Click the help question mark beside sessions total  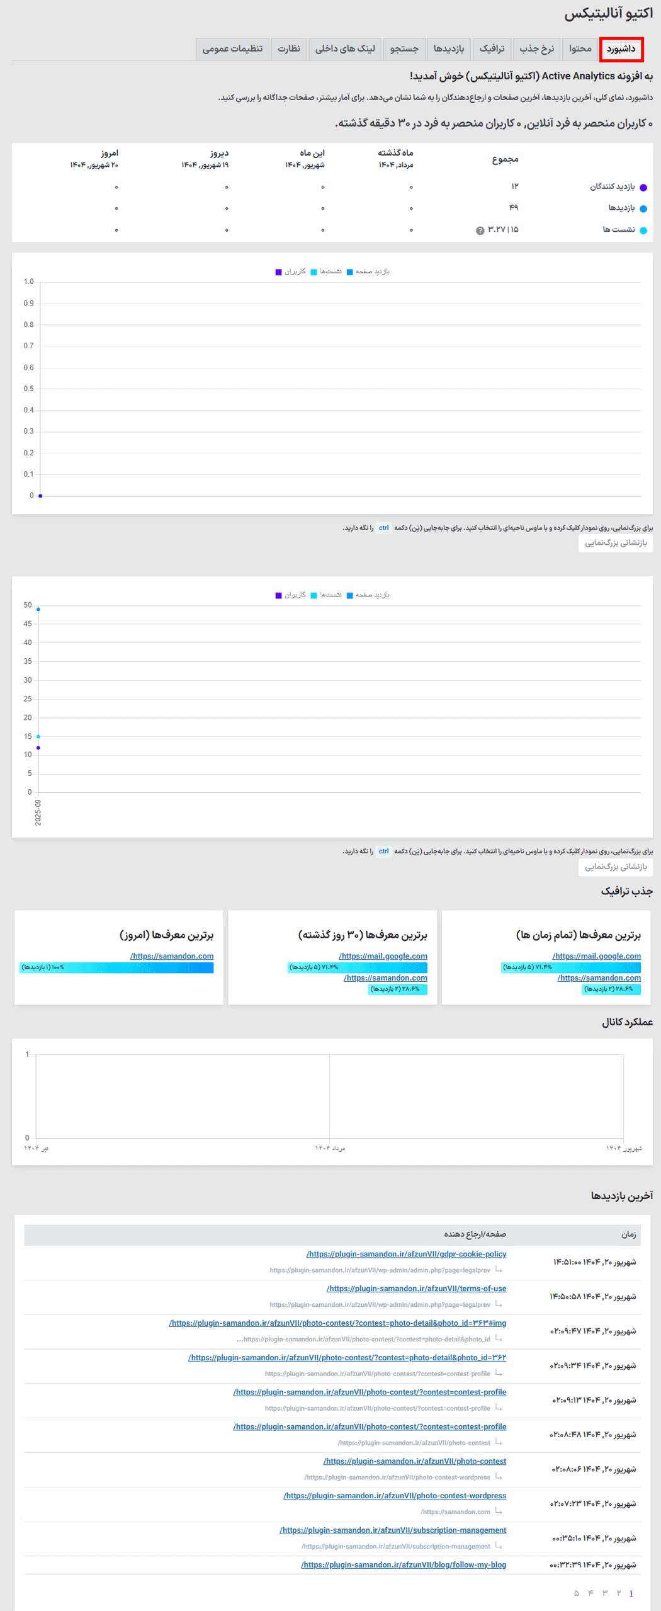(480, 231)
